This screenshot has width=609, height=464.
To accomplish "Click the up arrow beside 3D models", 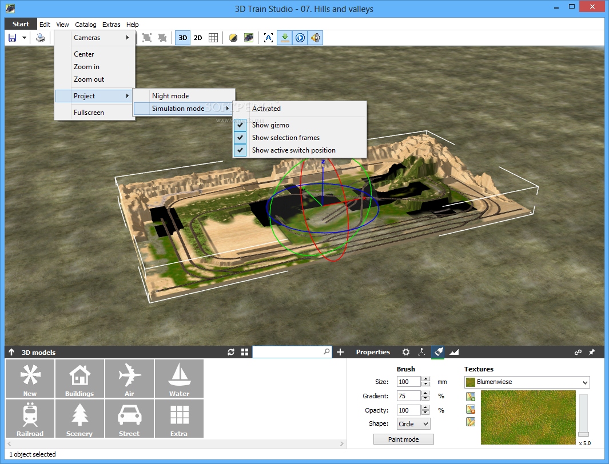I will pos(11,352).
